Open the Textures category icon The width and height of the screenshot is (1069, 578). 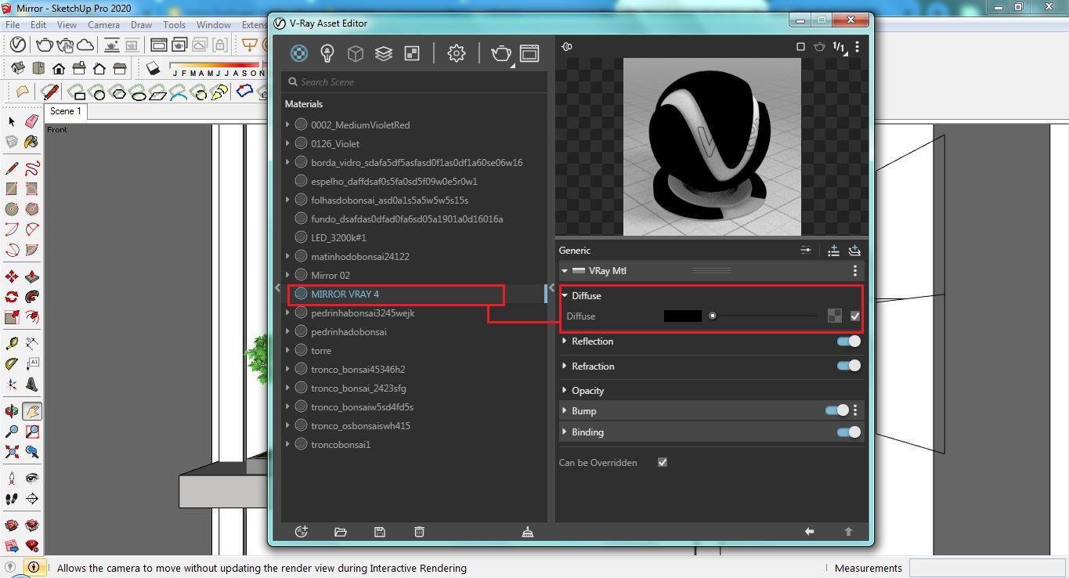(x=411, y=53)
